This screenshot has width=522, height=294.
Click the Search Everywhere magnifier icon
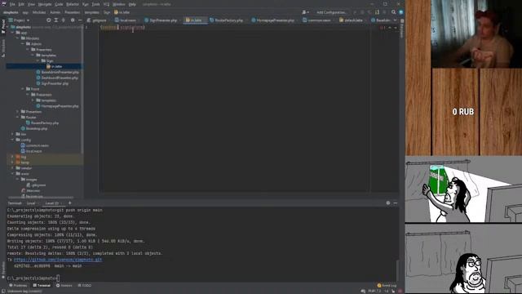coord(393,12)
